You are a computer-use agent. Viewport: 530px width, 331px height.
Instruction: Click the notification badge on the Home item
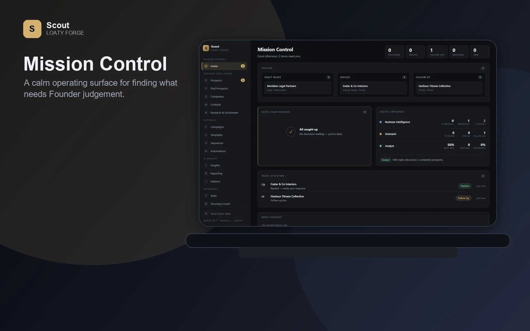[243, 66]
